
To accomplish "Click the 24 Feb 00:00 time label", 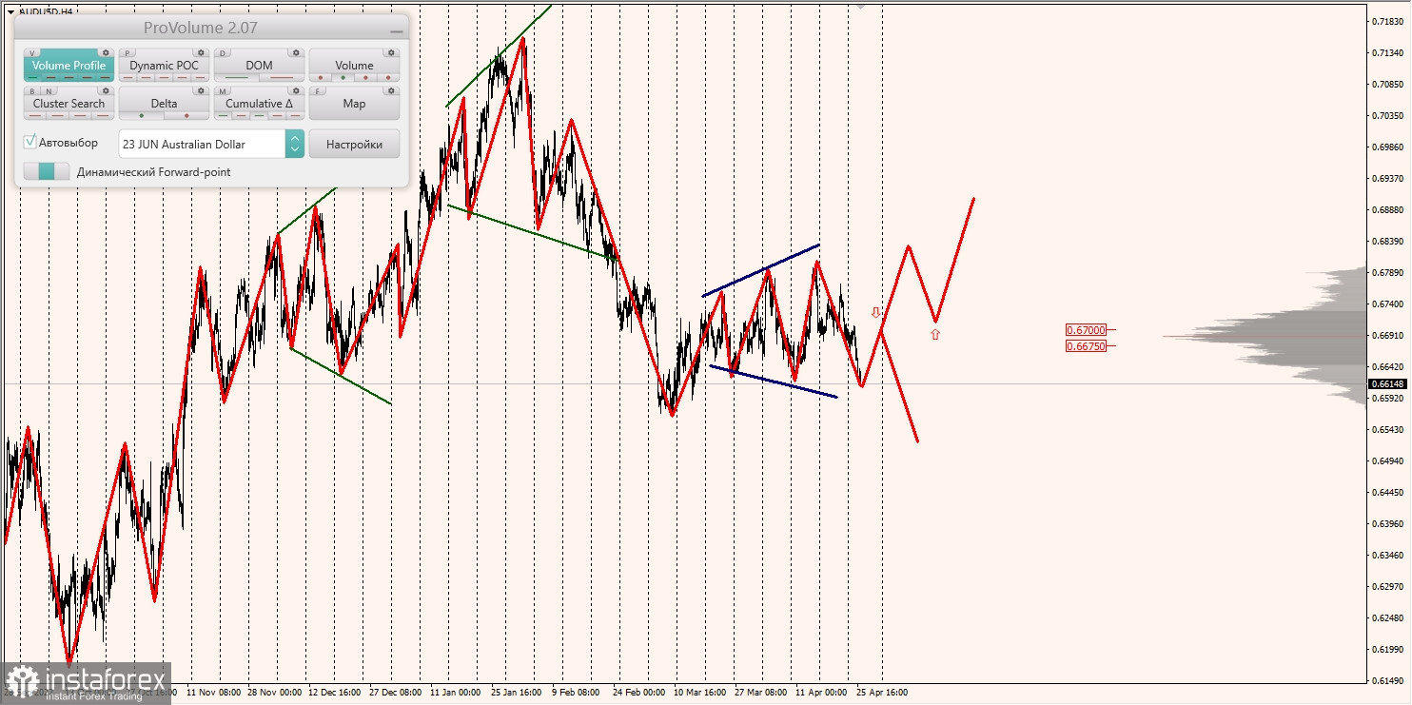I will [x=639, y=693].
